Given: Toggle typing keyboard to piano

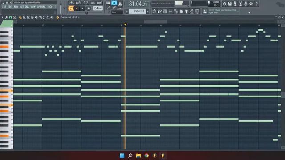Looking at the screenshot, I should [x=108, y=3].
